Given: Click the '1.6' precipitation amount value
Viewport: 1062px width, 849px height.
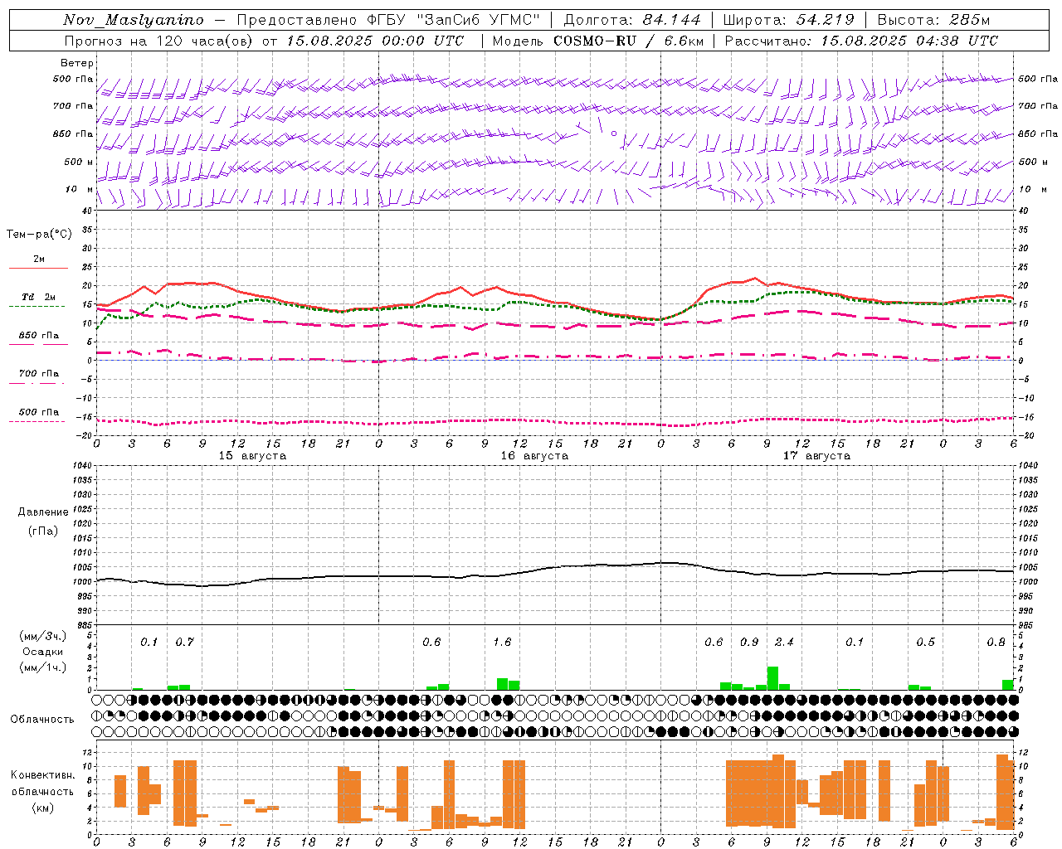Looking at the screenshot, I should 502,642.
